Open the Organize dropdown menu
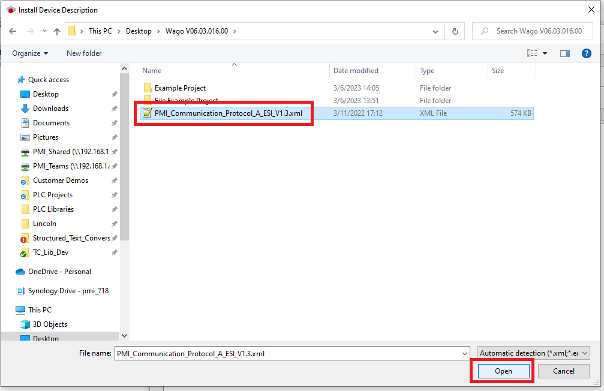Screen dimensions: 604x391 tap(30, 53)
